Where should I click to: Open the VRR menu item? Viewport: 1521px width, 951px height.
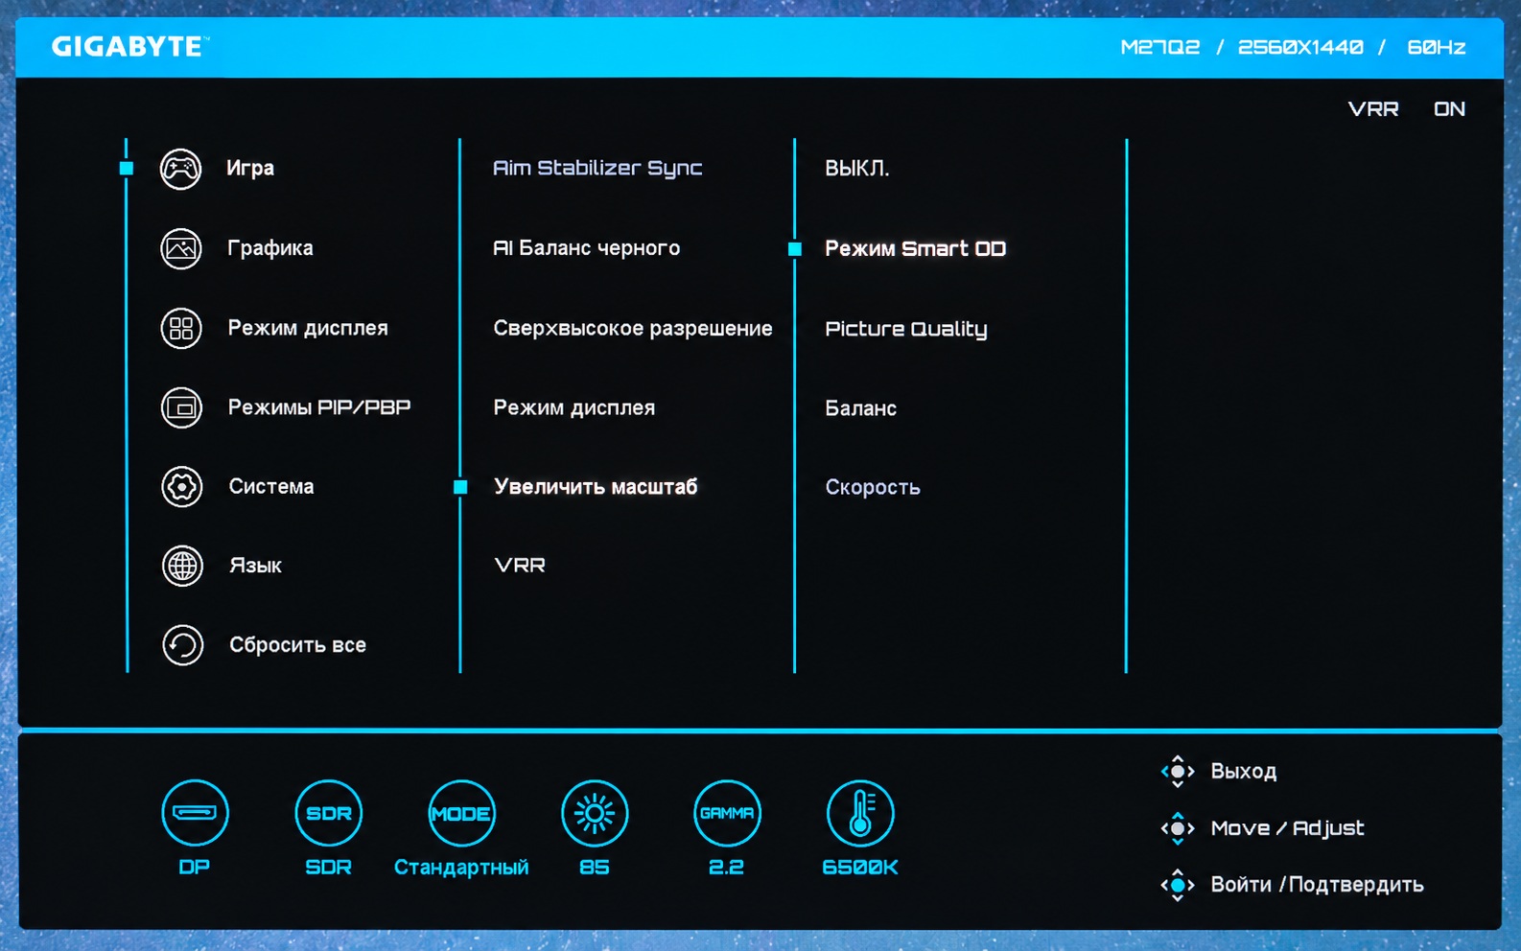[520, 566]
